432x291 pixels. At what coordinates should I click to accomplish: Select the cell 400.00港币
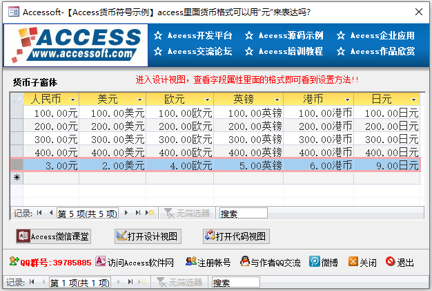319,152
